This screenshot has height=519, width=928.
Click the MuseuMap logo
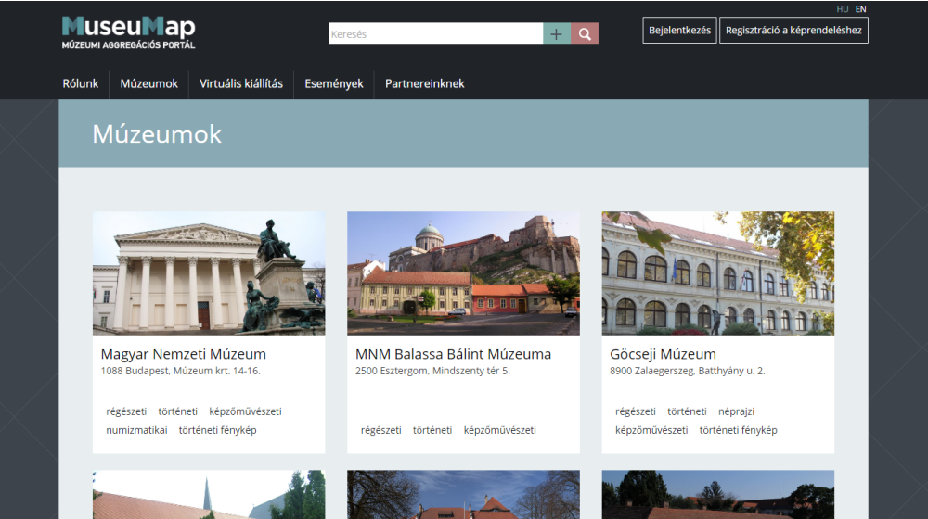(128, 32)
